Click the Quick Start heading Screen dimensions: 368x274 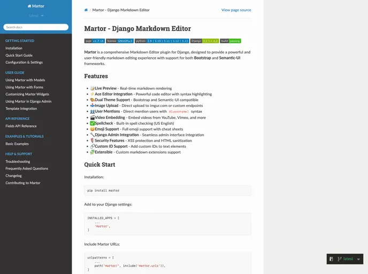(99, 165)
